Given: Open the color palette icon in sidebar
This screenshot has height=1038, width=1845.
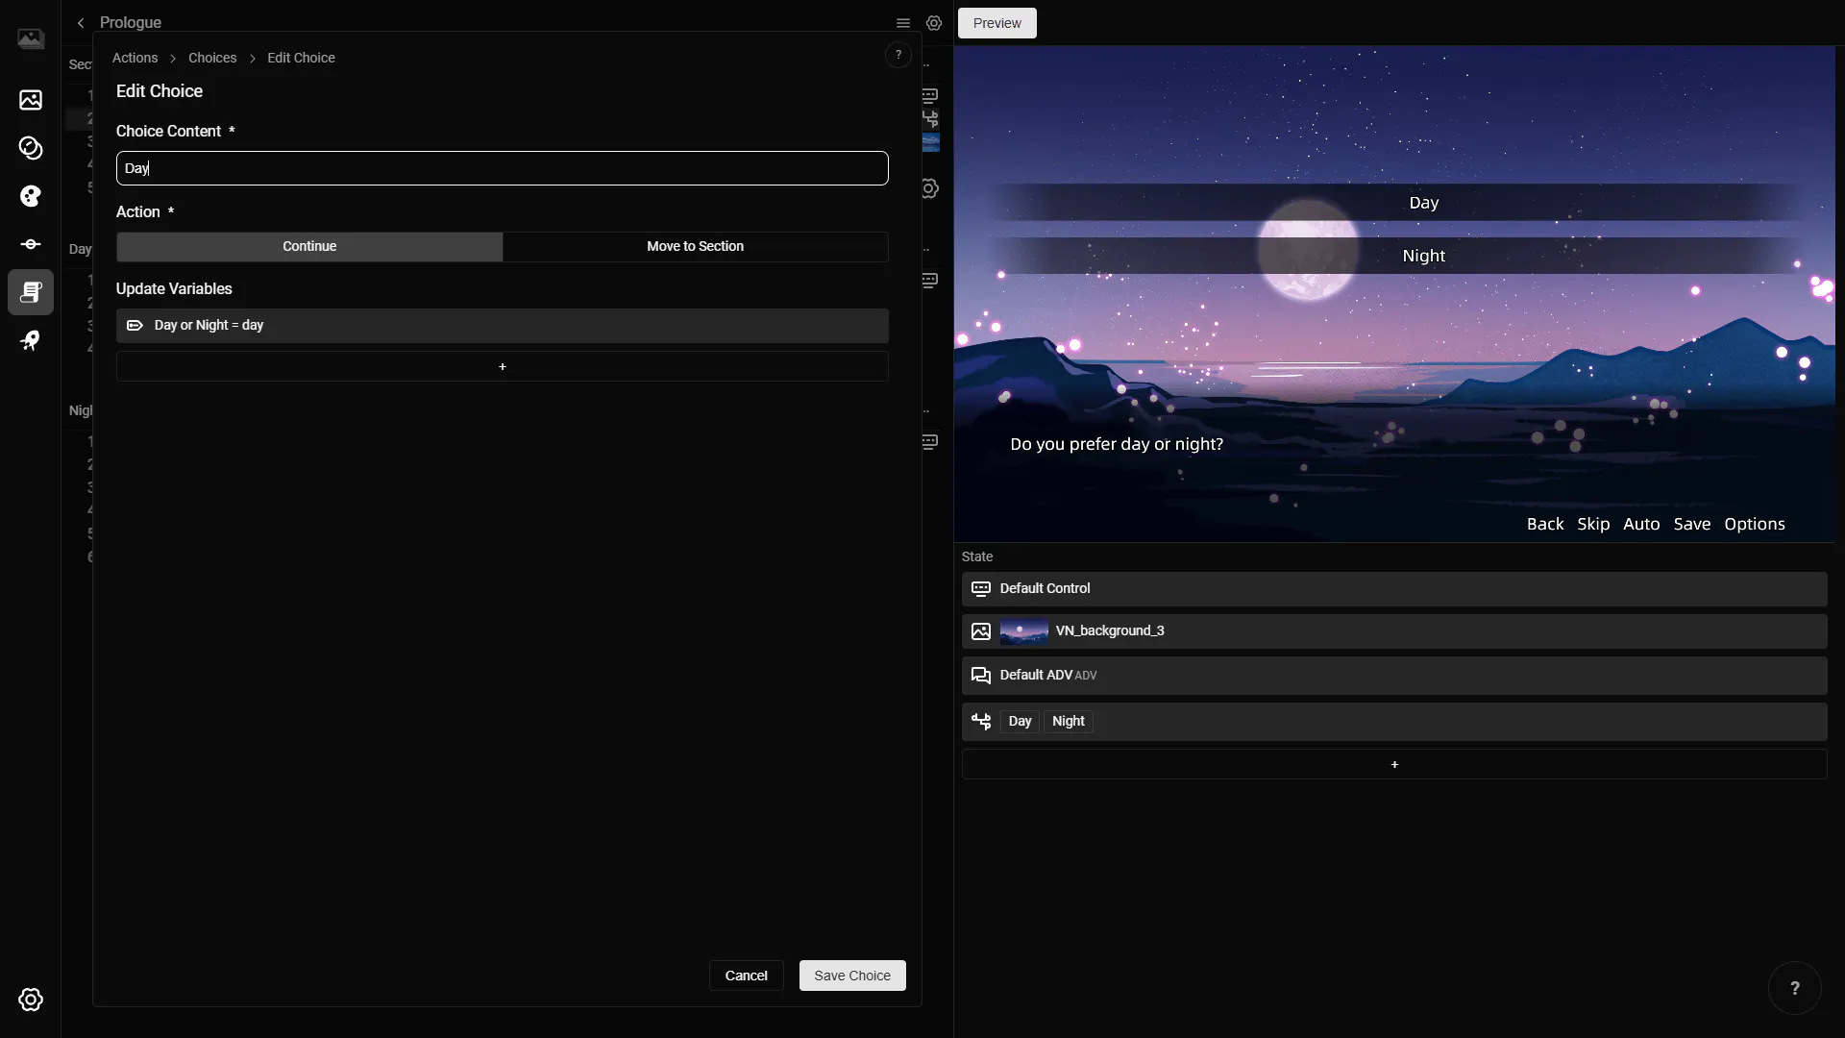Looking at the screenshot, I should pyautogui.click(x=31, y=196).
